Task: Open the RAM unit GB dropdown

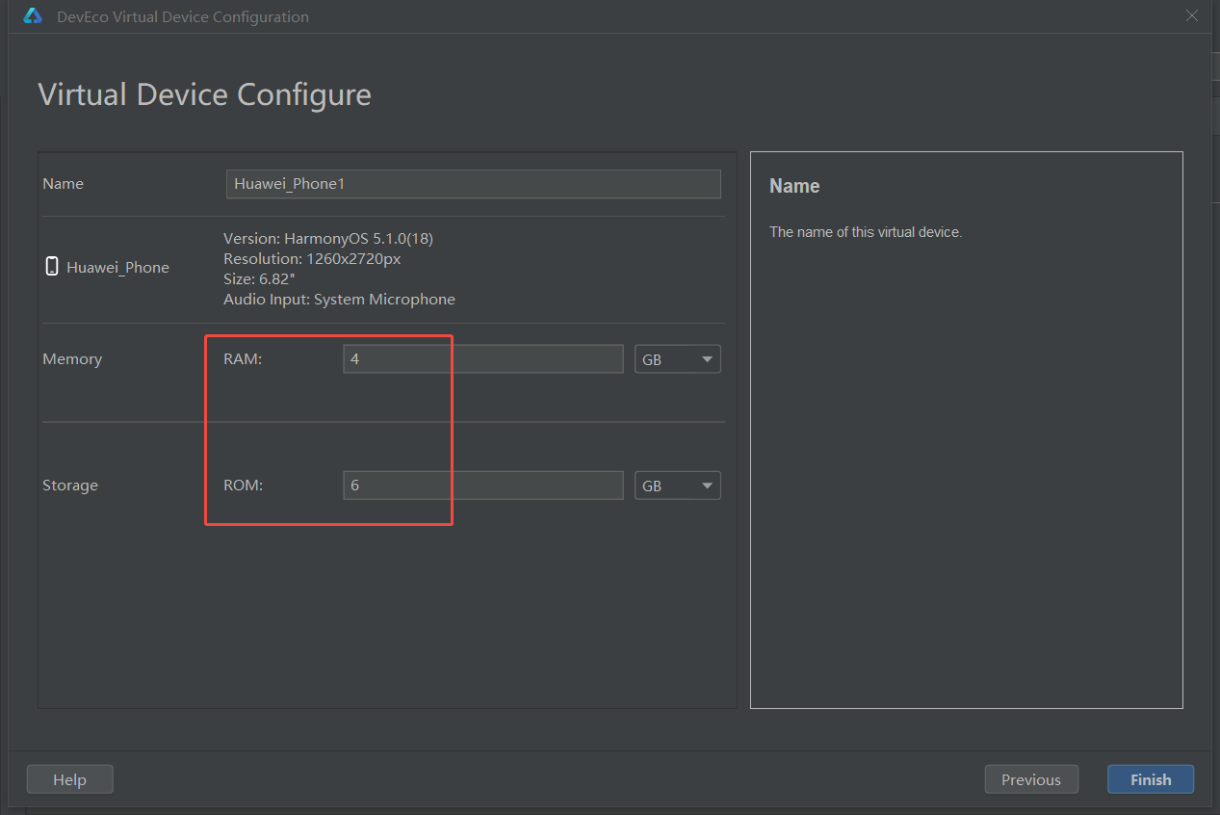Action: click(677, 359)
